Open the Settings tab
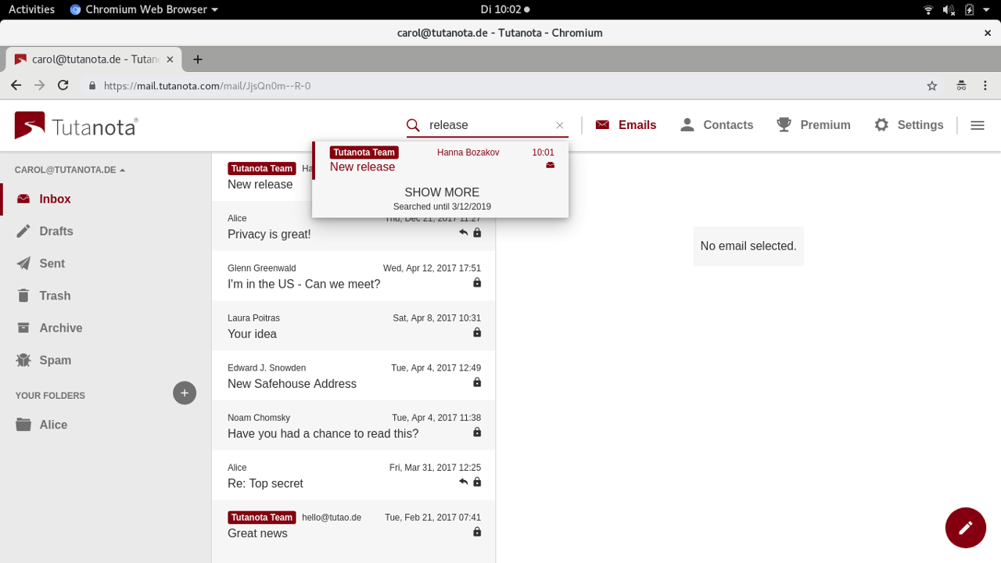Image resolution: width=1001 pixels, height=563 pixels. (909, 125)
